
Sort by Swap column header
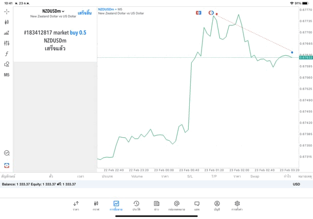point(255,176)
